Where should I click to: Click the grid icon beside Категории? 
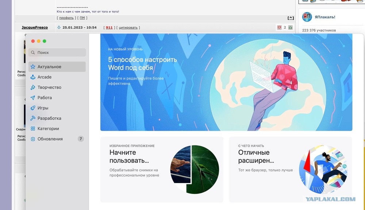(33, 129)
